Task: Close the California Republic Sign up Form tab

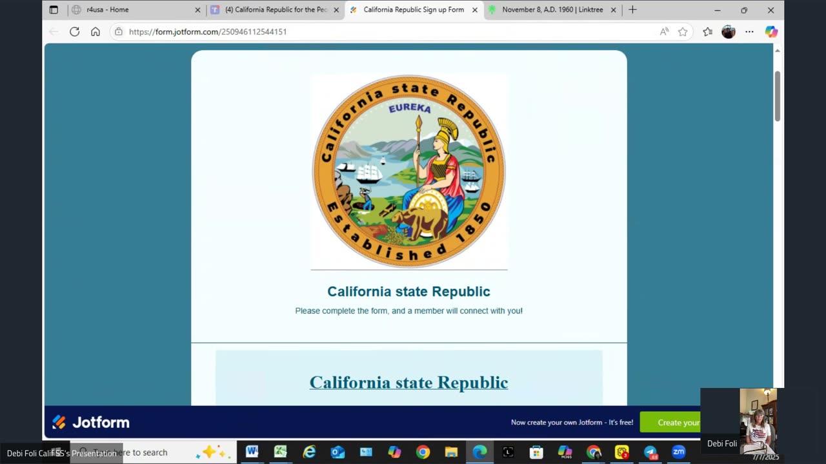Action: 475,10
